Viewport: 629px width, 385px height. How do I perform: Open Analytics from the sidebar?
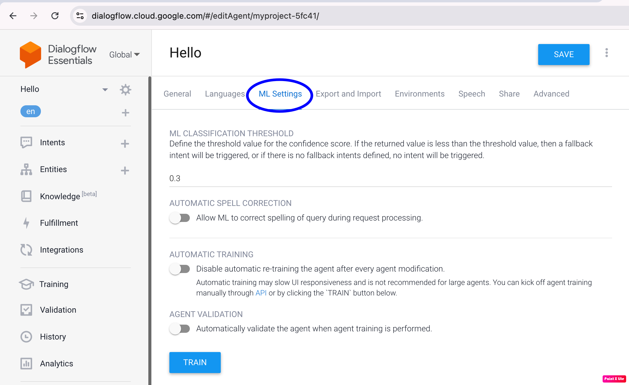[26, 363]
